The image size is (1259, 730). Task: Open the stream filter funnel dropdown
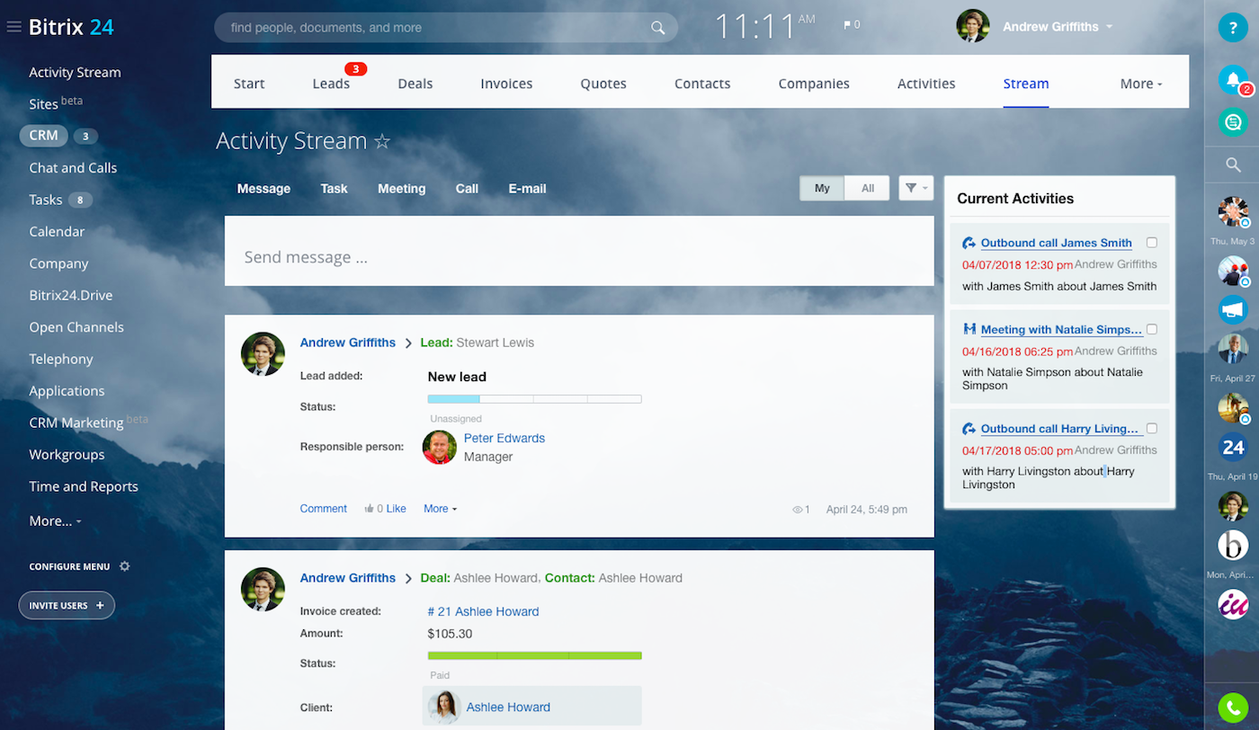coord(915,188)
